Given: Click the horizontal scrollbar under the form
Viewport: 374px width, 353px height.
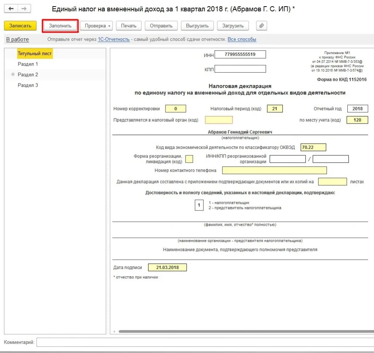Looking at the screenshot, I should tap(247, 331).
